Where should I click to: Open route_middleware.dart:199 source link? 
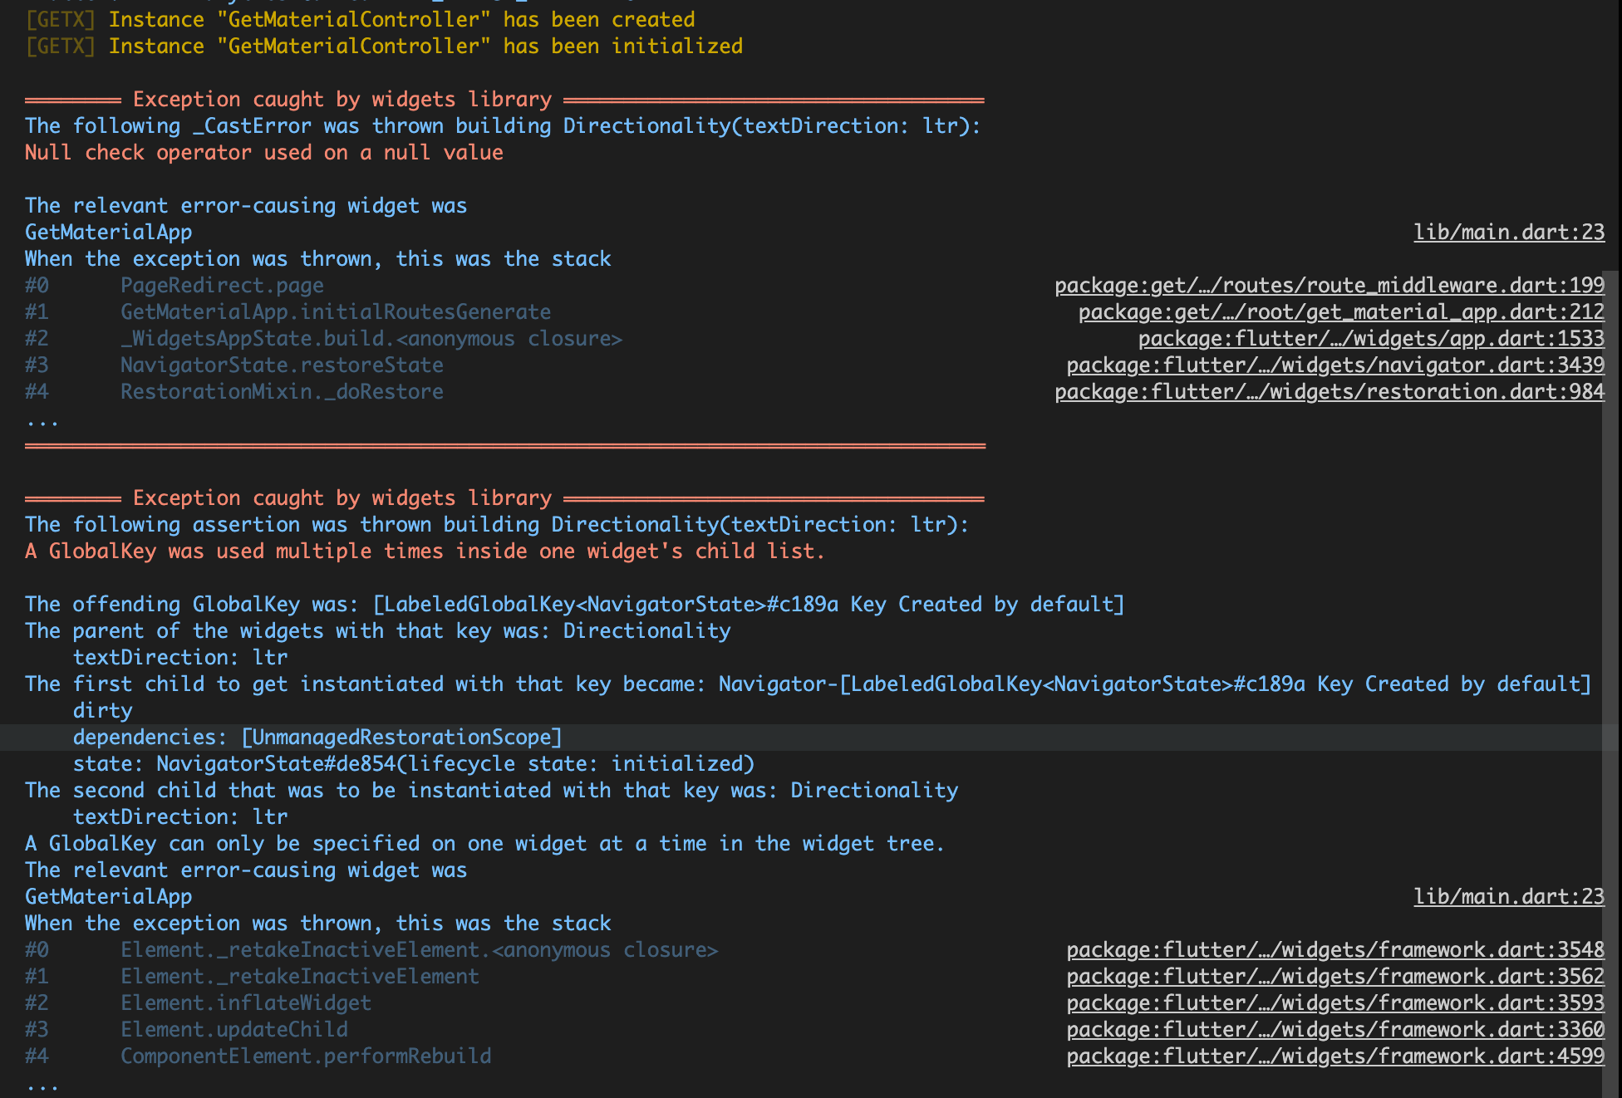point(1328,285)
